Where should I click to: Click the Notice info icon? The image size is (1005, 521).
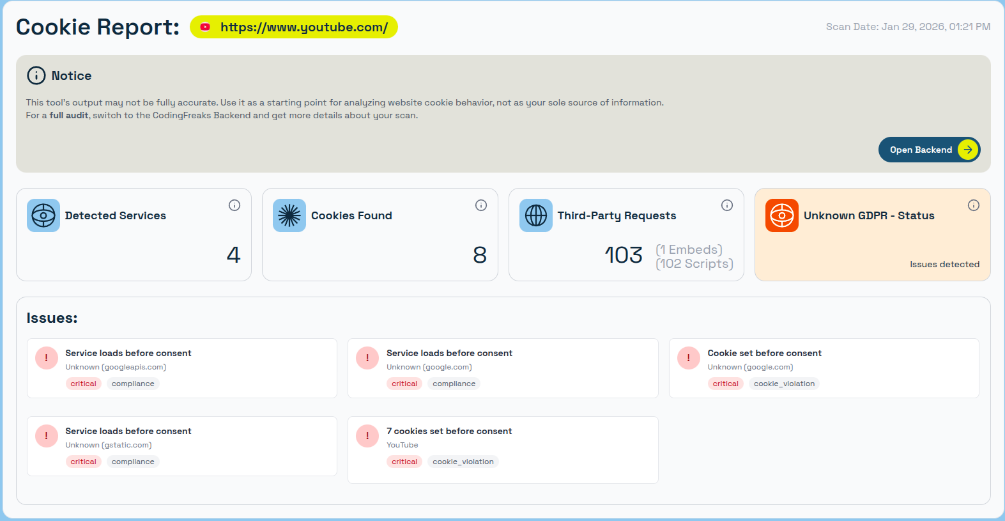coord(36,75)
